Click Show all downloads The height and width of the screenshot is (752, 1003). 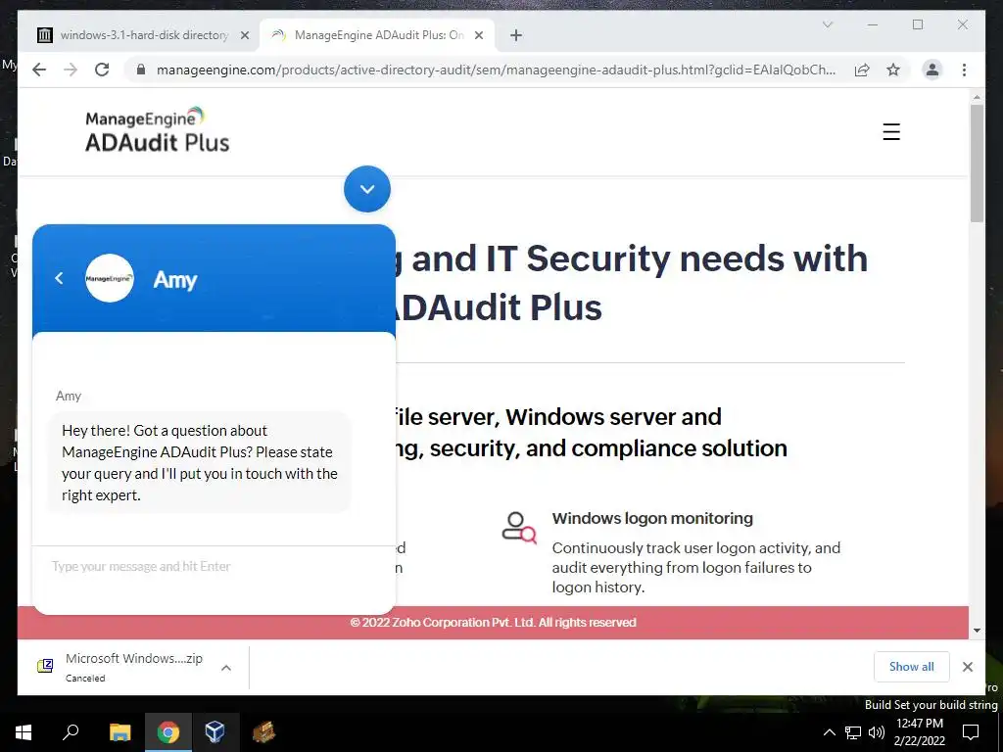(912, 666)
